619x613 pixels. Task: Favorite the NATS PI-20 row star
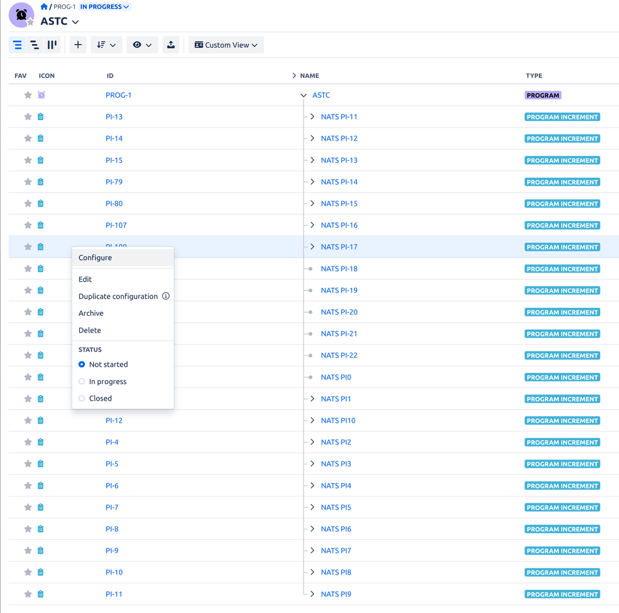pos(28,312)
